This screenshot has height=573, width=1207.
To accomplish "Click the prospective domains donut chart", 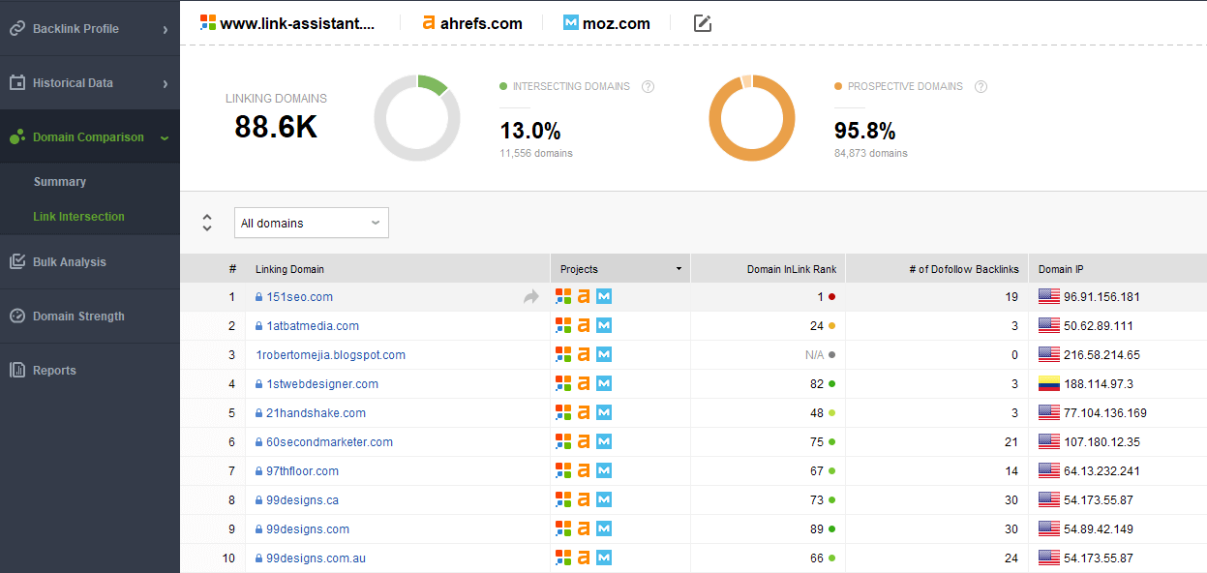I will [x=752, y=118].
